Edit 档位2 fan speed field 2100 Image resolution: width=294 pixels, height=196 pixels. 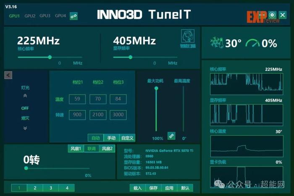tap(98, 115)
